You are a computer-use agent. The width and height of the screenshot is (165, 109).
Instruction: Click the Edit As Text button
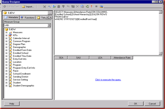[x=11, y=6]
